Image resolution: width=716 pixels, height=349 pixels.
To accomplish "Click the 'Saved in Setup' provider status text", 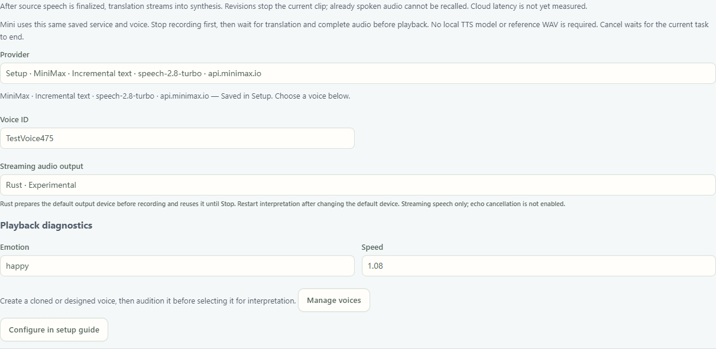I will 175,96.
